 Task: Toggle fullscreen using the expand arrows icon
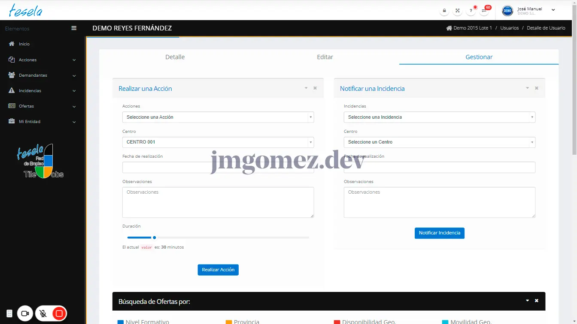coord(458,11)
